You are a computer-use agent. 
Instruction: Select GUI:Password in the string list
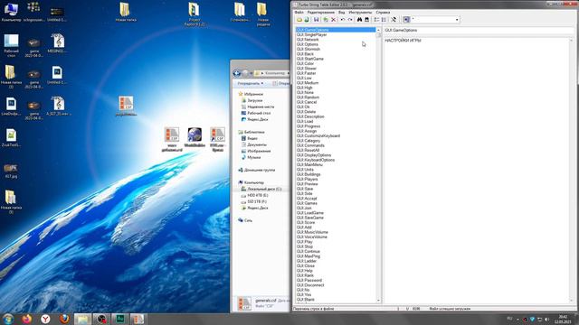tap(309, 280)
